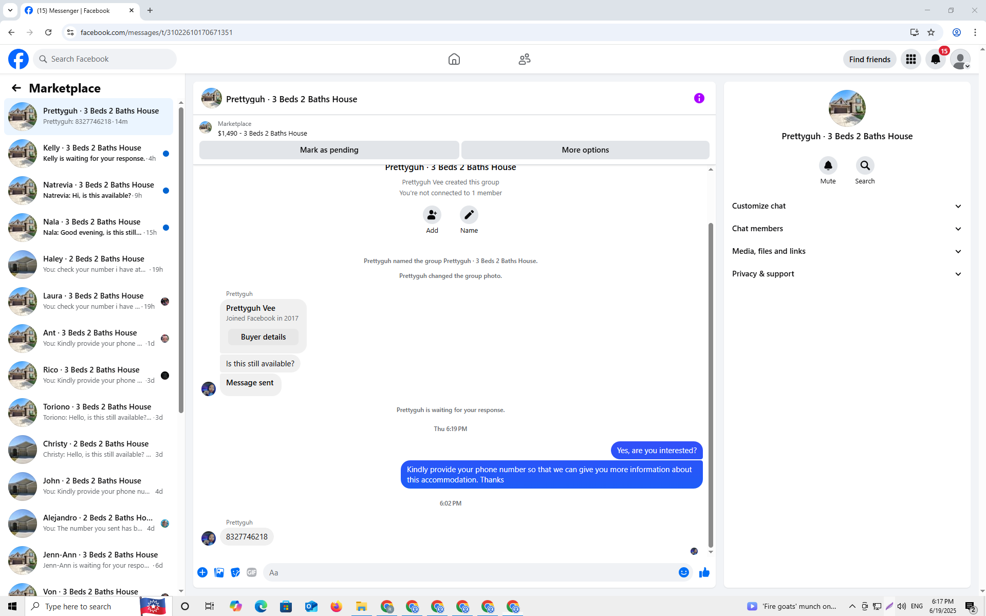Expand the Privacy & support section
Image resolution: width=986 pixels, height=616 pixels.
click(x=847, y=274)
